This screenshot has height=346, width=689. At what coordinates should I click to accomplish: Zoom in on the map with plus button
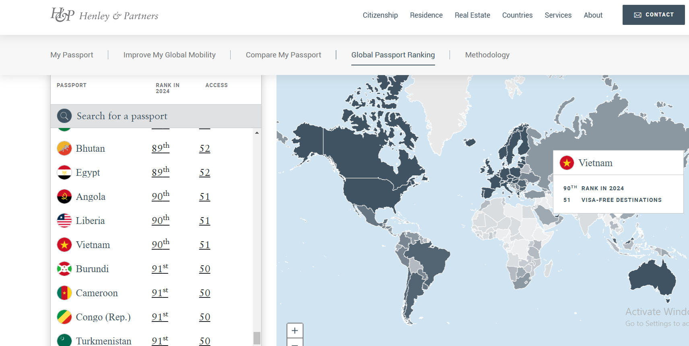tap(295, 330)
